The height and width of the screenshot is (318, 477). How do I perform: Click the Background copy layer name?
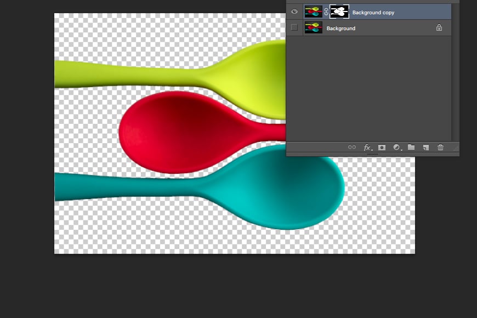click(373, 13)
